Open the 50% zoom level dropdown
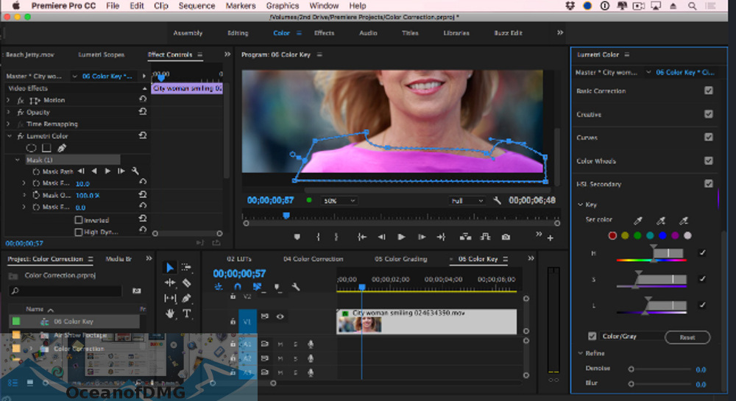 pyautogui.click(x=339, y=201)
